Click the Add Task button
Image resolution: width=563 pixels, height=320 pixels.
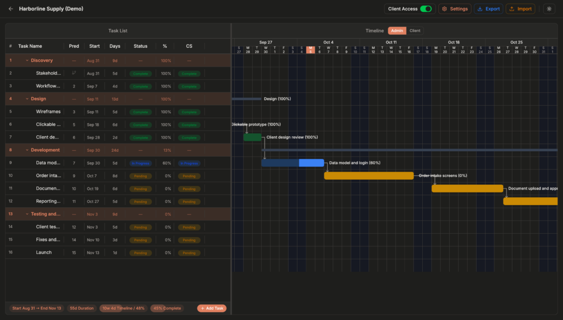pyautogui.click(x=212, y=308)
